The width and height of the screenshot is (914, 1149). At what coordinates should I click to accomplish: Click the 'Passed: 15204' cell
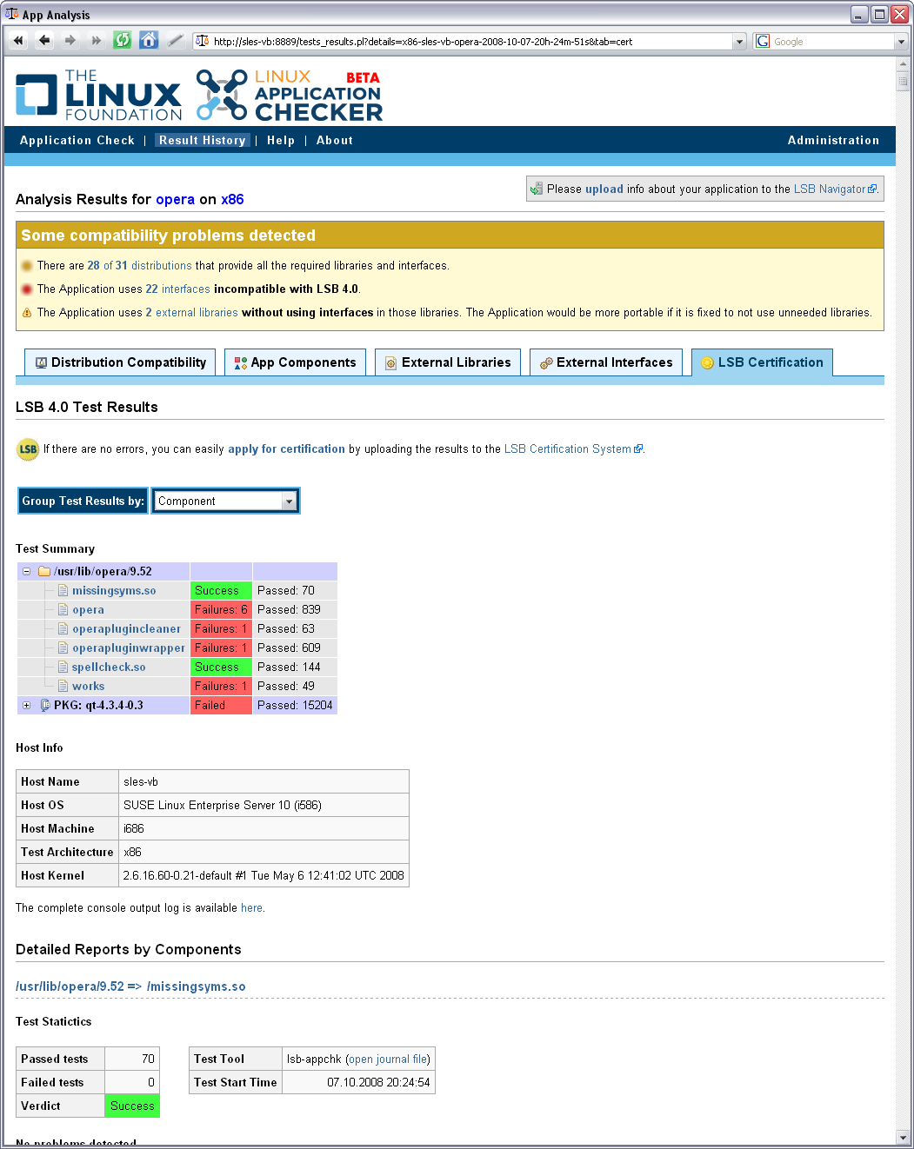point(295,705)
